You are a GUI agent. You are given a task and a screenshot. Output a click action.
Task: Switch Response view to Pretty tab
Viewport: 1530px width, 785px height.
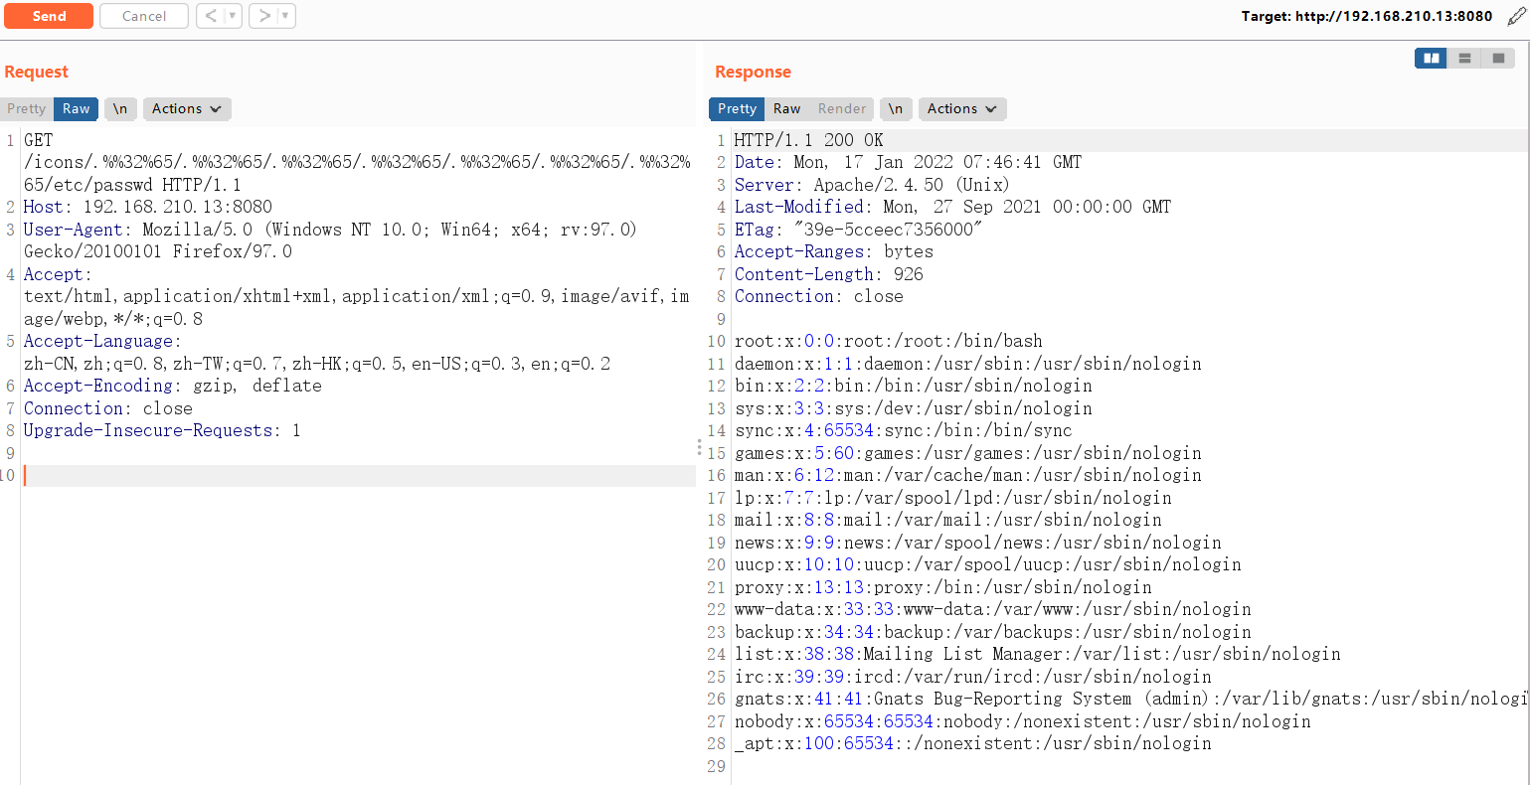coord(737,108)
